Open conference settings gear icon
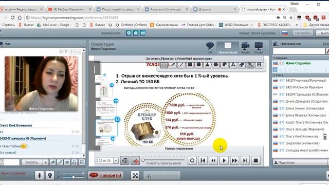Viewport: 329px width, 185px height. point(129,33)
